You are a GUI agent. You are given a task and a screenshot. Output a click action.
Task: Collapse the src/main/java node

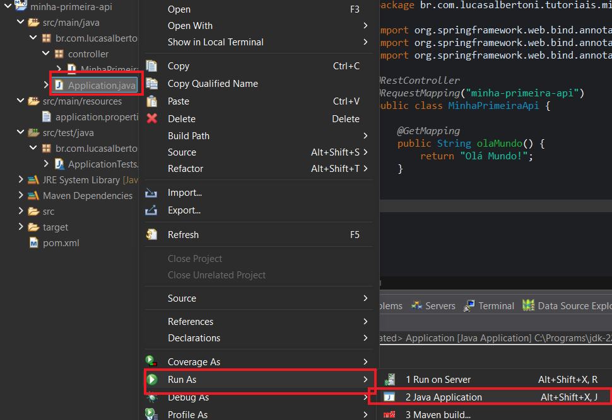pyautogui.click(x=20, y=22)
